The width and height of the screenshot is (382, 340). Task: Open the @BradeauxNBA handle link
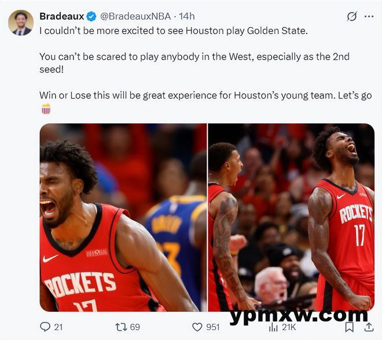pyautogui.click(x=135, y=16)
